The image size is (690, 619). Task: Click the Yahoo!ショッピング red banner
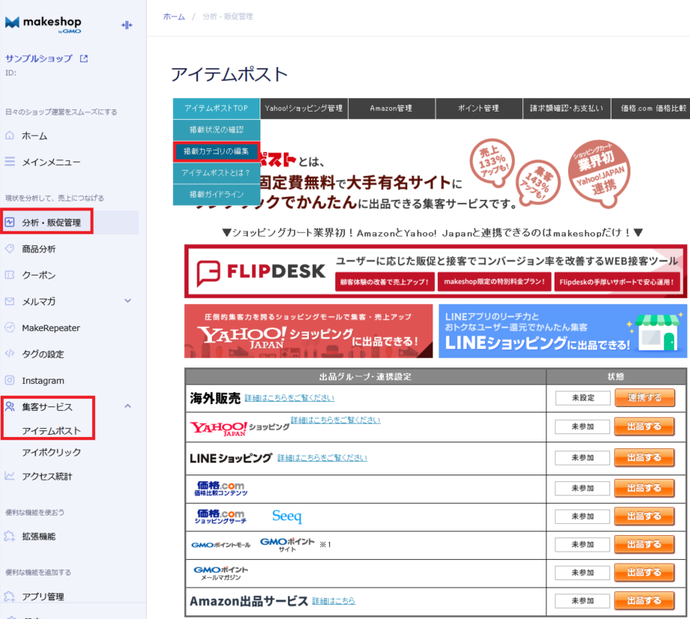[x=308, y=331]
